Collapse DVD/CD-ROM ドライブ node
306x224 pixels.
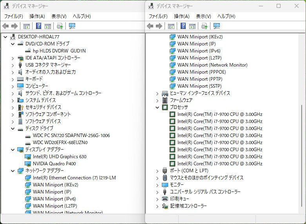pyautogui.click(x=13, y=44)
